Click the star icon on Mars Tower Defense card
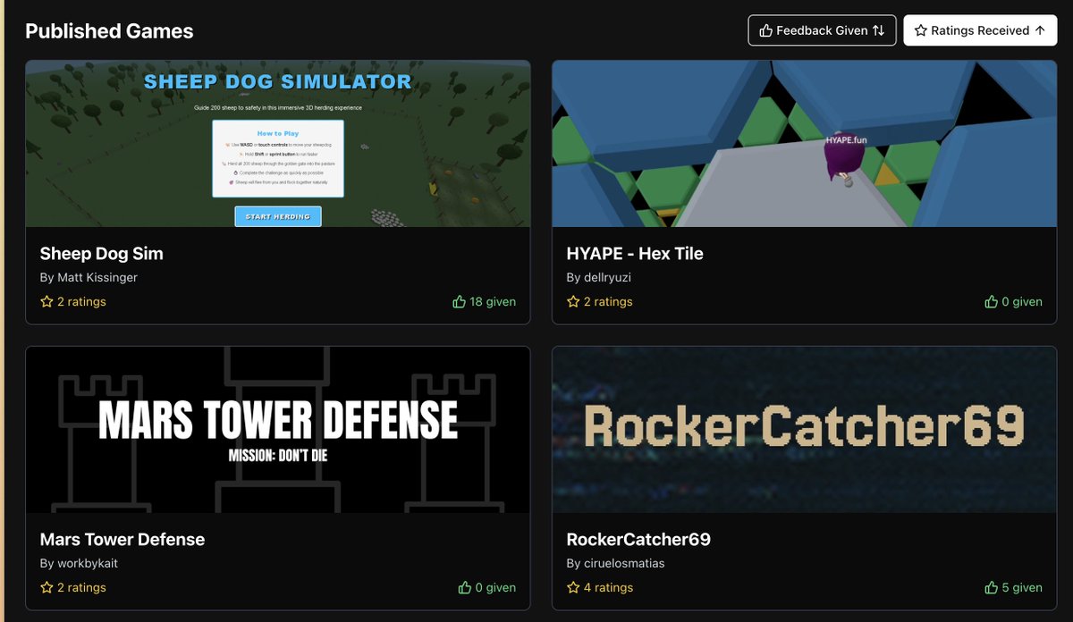 click(46, 587)
